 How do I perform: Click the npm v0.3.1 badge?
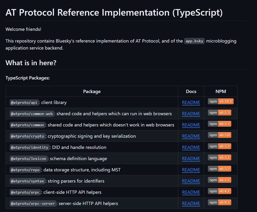[219, 158]
